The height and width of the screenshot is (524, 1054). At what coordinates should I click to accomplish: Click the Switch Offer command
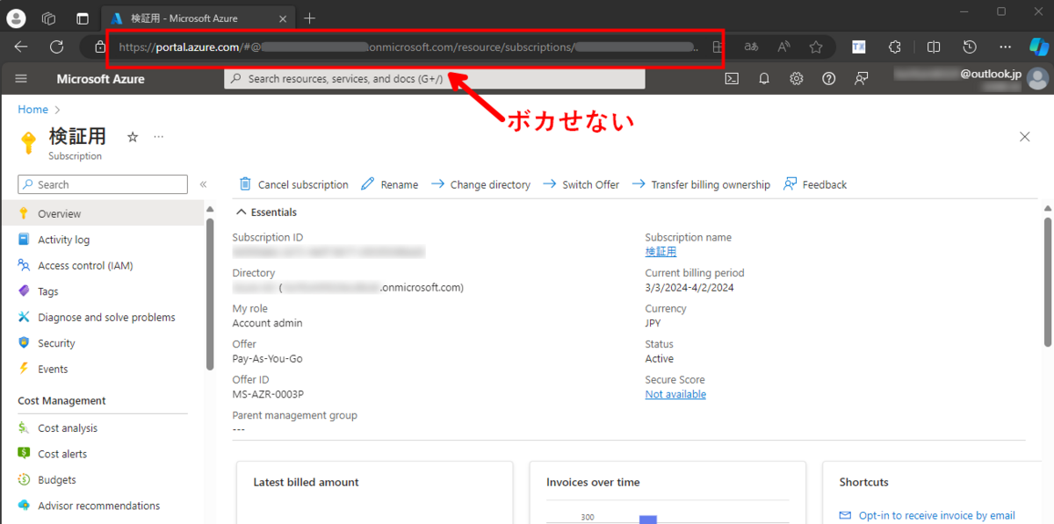pyautogui.click(x=581, y=184)
